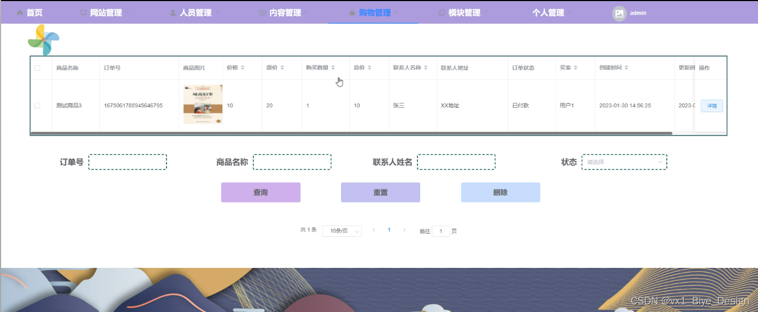Toggle the select-all checkbox in table header
This screenshot has width=758, height=312.
click(37, 68)
